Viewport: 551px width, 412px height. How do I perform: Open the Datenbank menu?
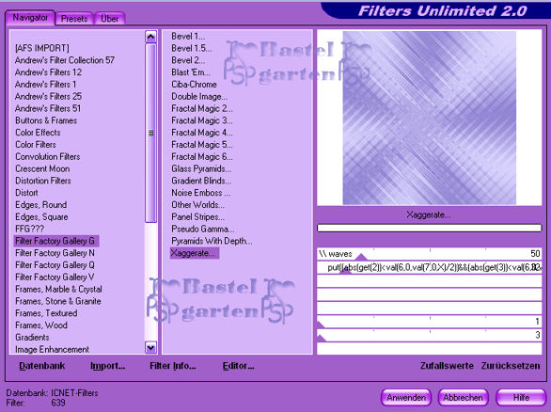pos(41,366)
